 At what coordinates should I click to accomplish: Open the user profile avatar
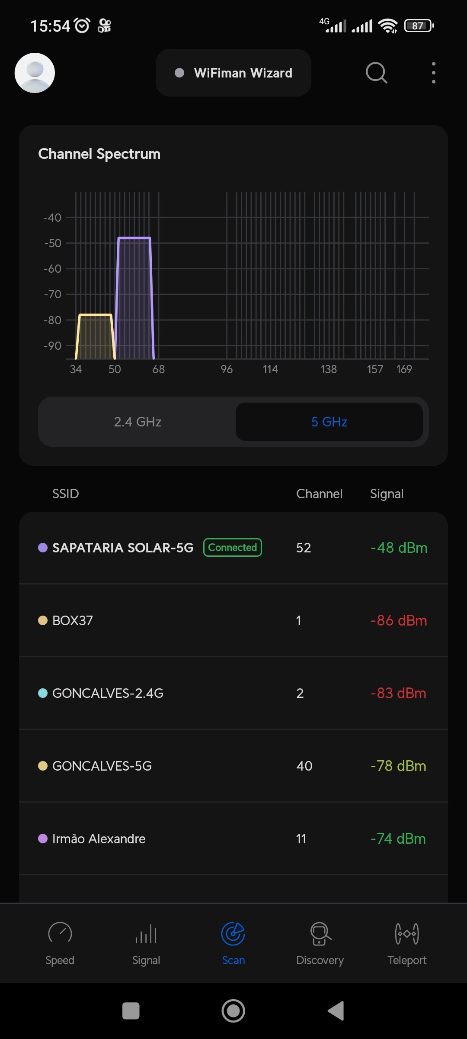[x=35, y=73]
